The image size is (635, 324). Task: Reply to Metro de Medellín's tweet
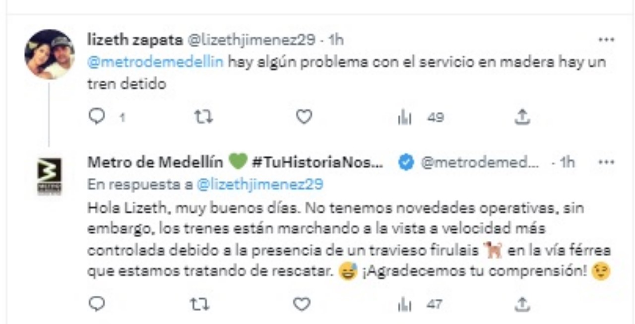pyautogui.click(x=97, y=304)
